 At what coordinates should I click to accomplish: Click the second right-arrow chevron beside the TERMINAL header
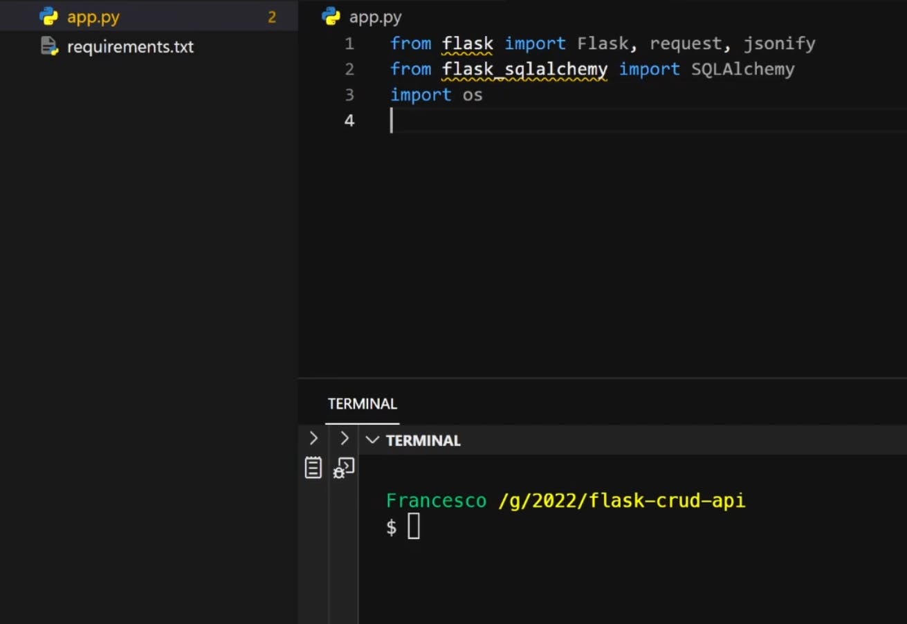[x=344, y=438]
